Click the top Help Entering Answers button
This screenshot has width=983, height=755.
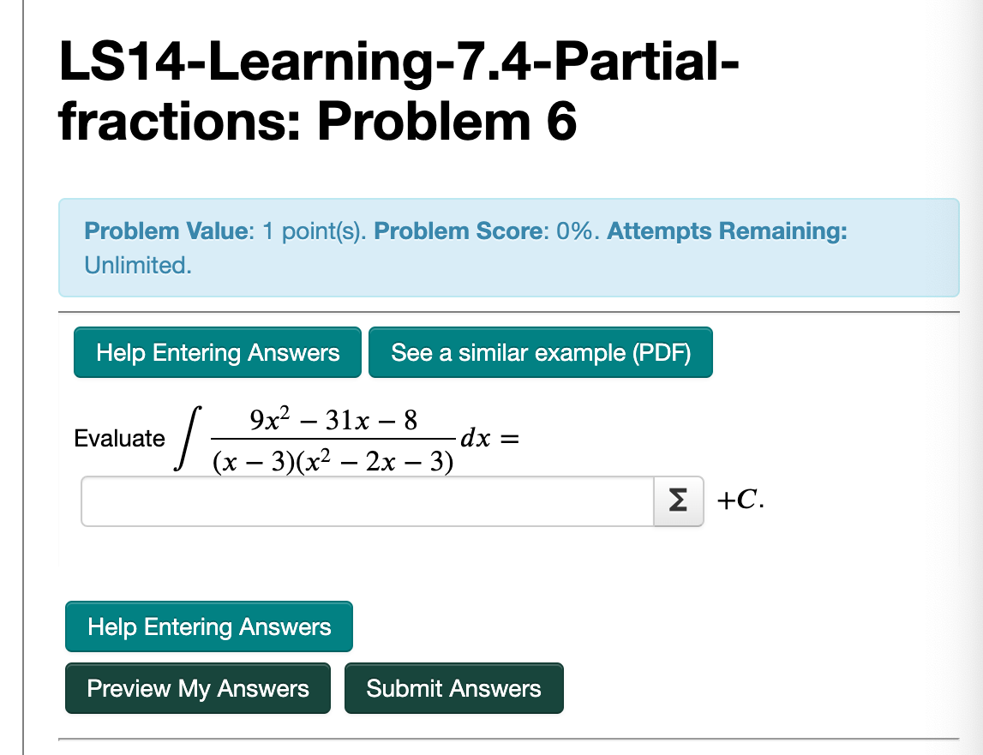click(217, 352)
